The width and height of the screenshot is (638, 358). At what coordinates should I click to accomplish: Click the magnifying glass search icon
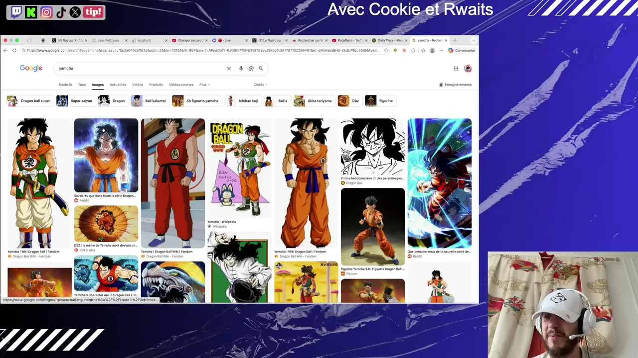pyautogui.click(x=261, y=69)
